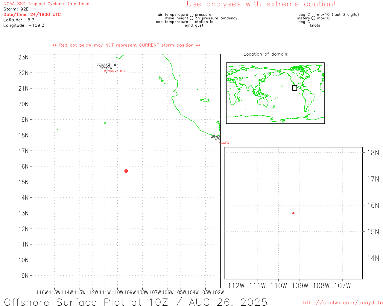Click the '18N' label on the inset map
383x306 pixels.
[x=373, y=153]
